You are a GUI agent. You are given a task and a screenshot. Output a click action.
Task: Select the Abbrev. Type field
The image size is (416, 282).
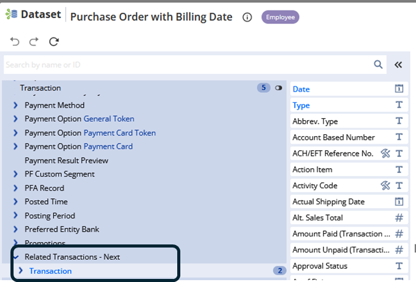click(x=349, y=121)
